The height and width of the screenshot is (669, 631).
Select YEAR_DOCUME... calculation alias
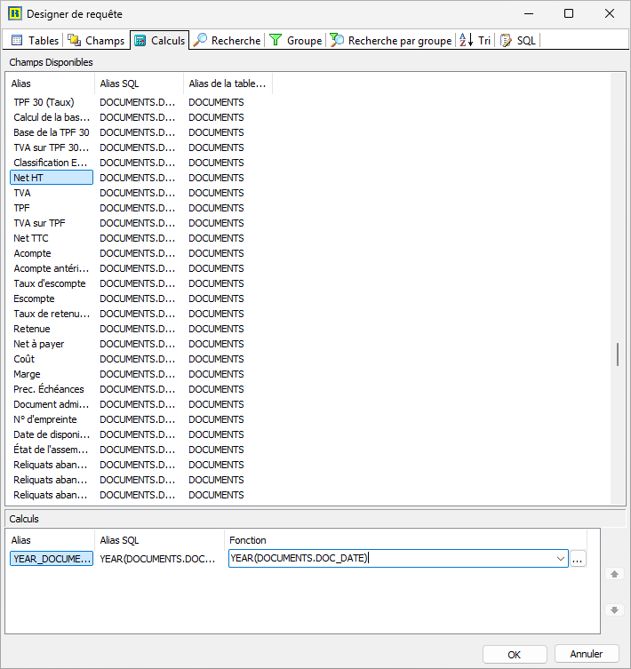coord(52,559)
